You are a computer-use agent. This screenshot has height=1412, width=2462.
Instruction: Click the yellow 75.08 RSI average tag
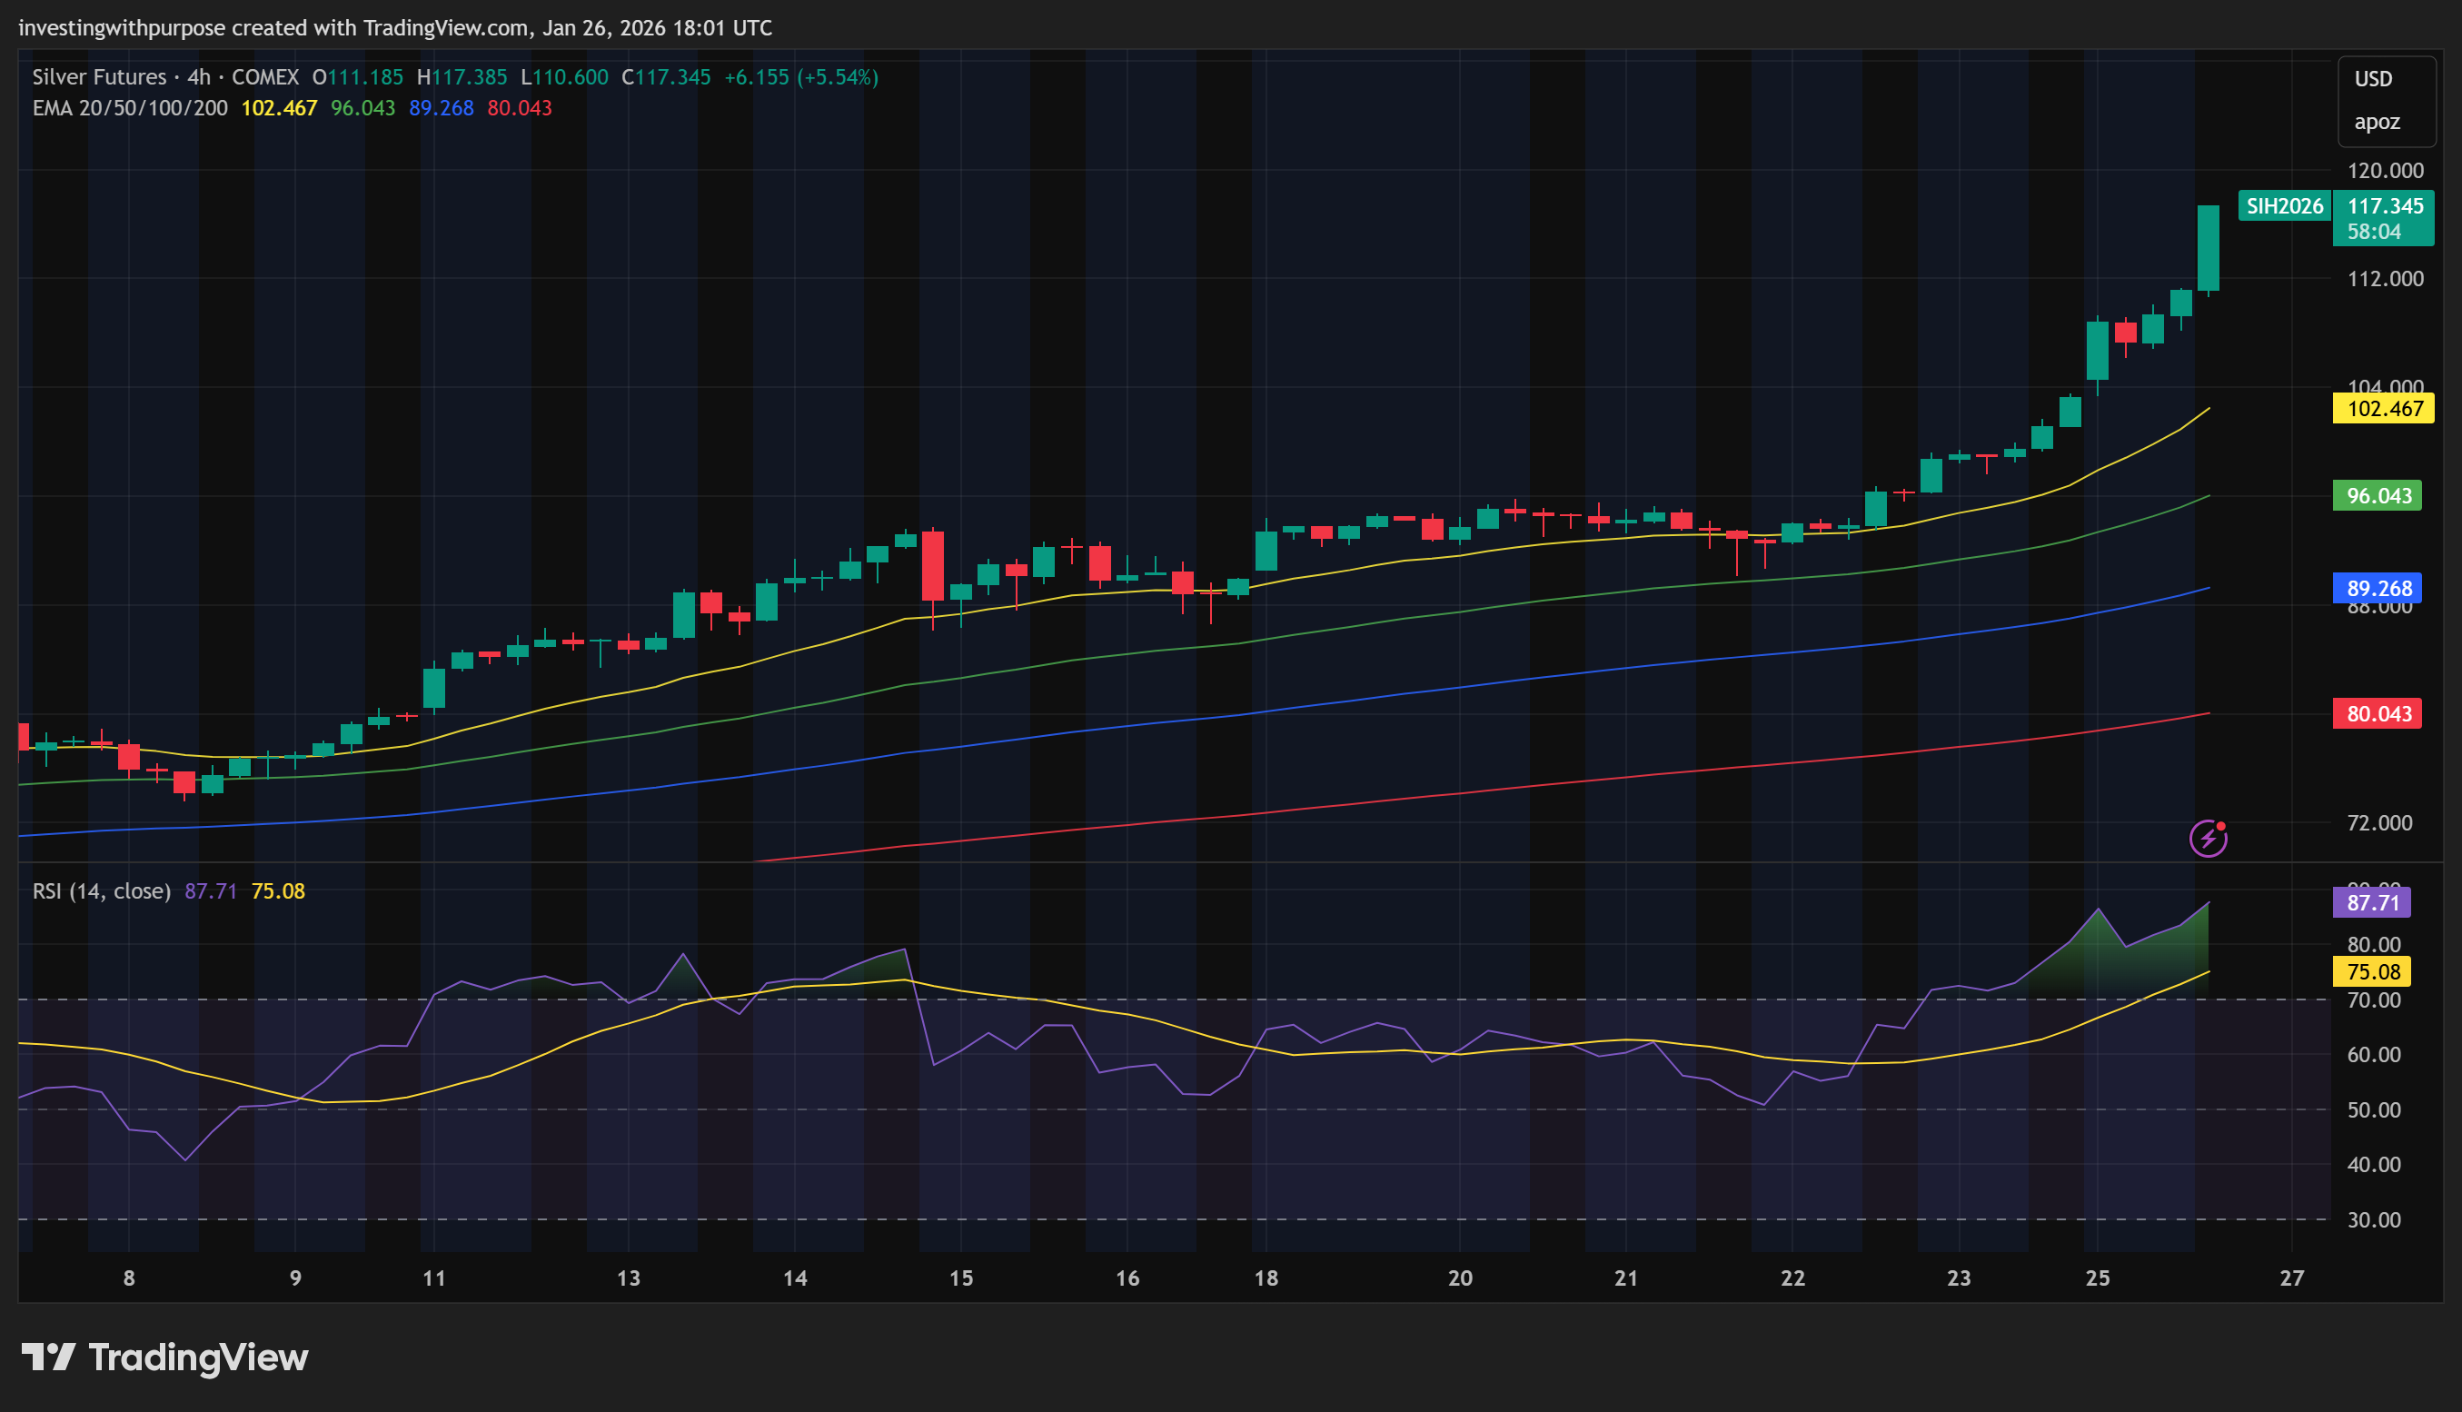(2371, 971)
